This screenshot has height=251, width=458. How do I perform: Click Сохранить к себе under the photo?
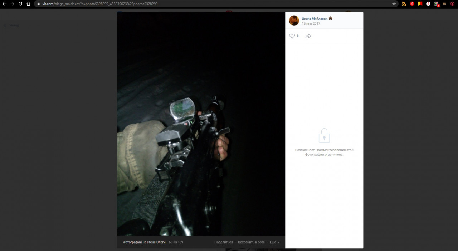click(x=251, y=242)
